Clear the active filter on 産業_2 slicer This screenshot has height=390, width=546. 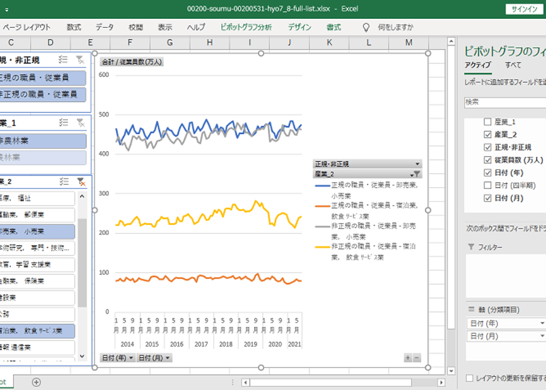tap(81, 182)
